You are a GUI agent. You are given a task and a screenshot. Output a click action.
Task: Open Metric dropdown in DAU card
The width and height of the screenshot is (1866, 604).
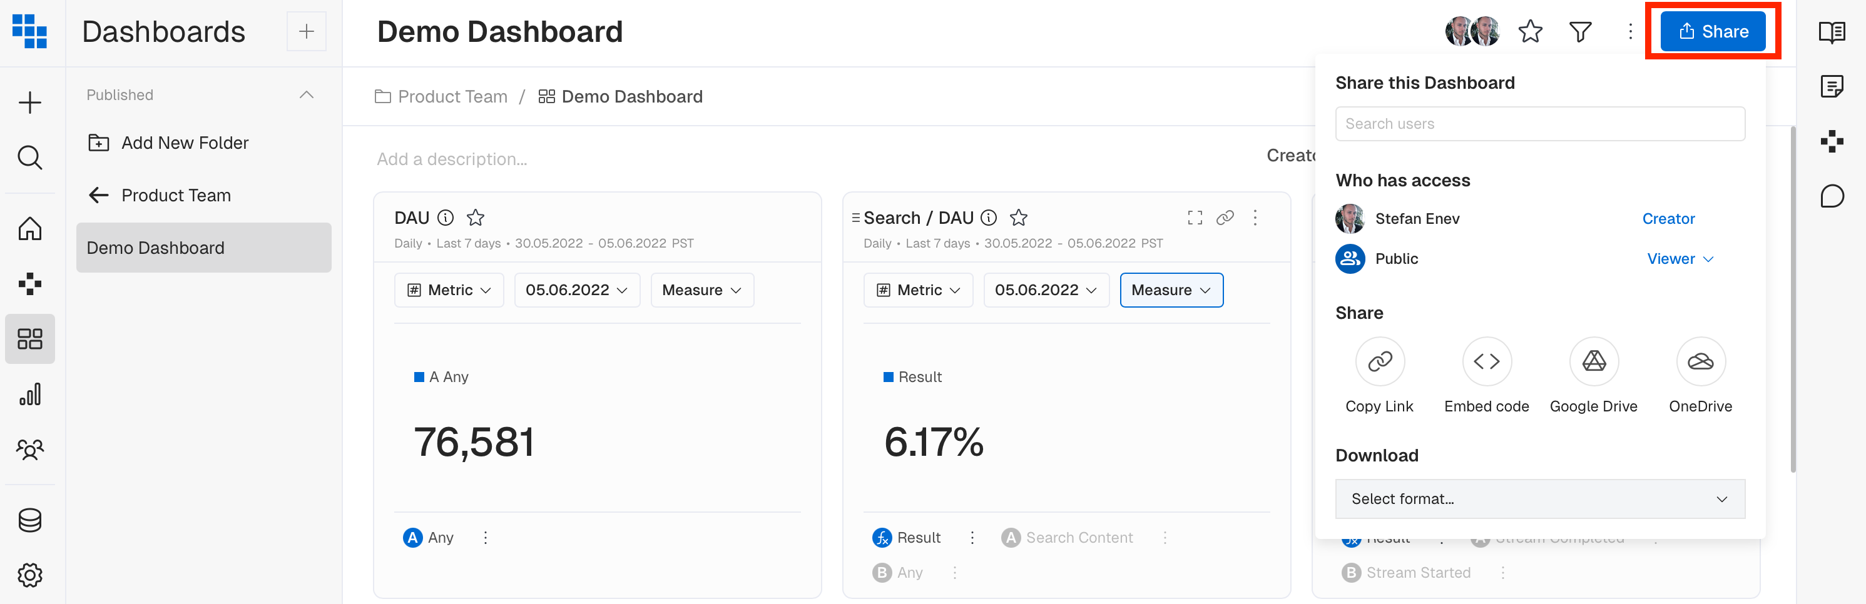coord(449,289)
